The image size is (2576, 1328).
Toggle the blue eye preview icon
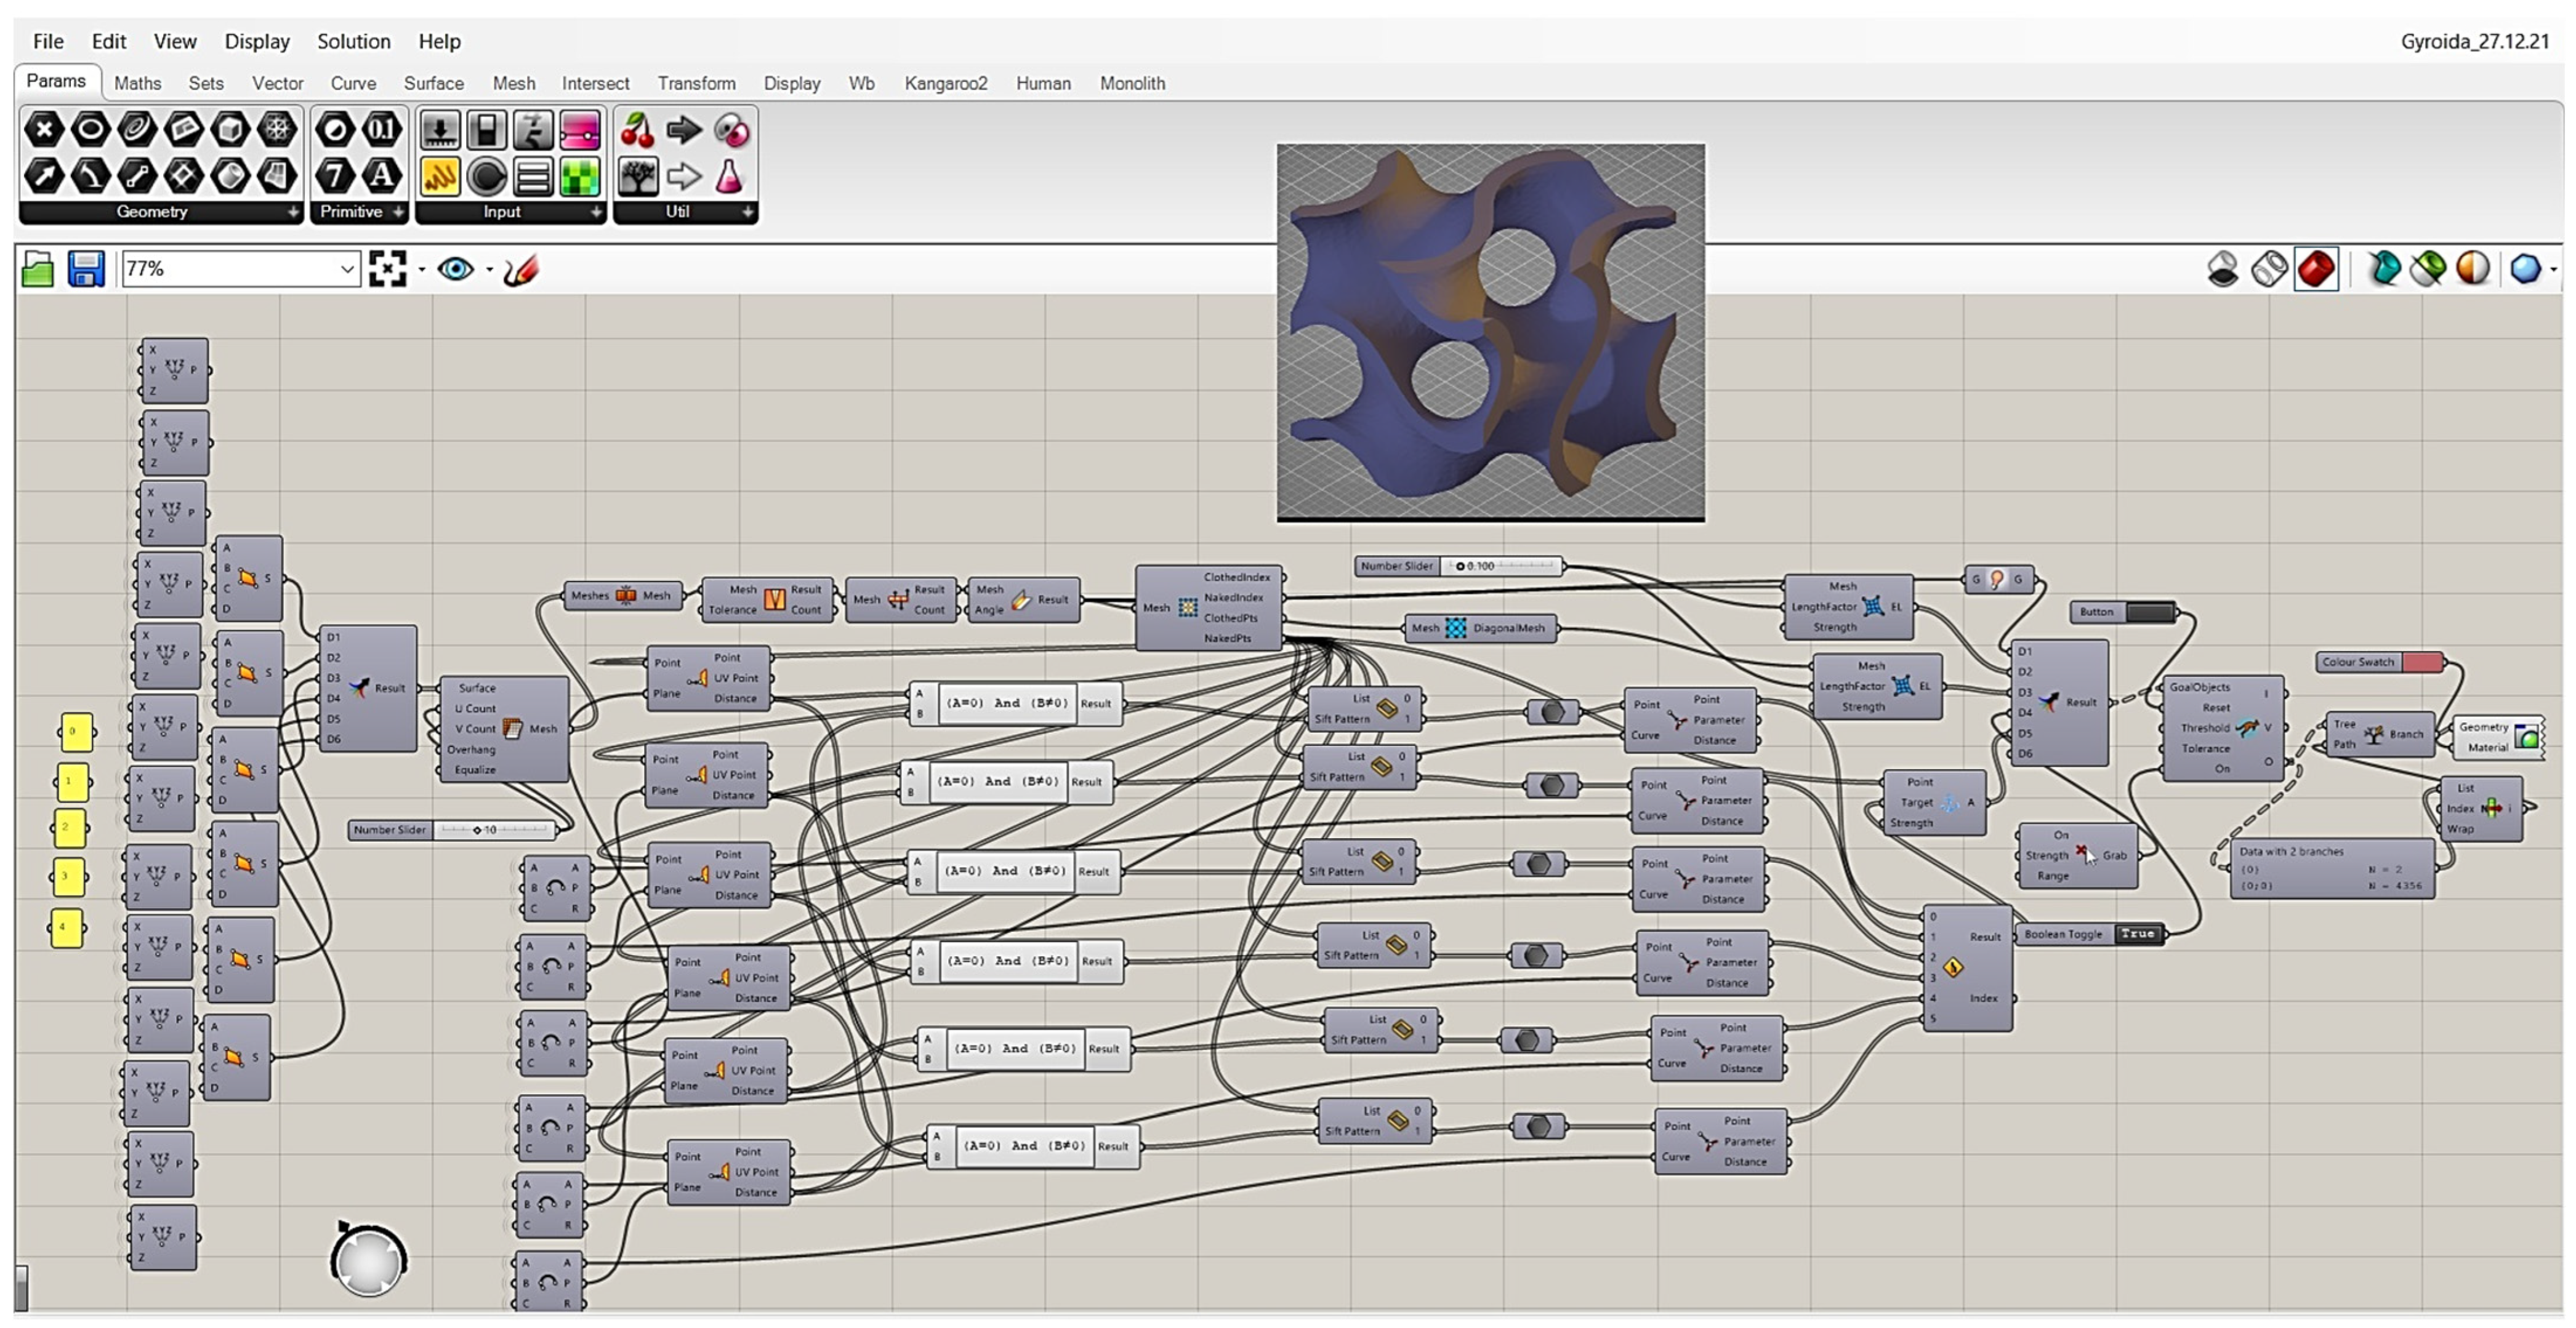pyautogui.click(x=456, y=269)
